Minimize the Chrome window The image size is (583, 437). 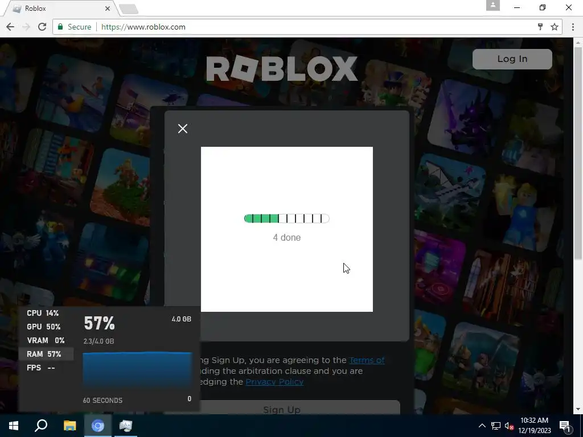[x=517, y=7]
